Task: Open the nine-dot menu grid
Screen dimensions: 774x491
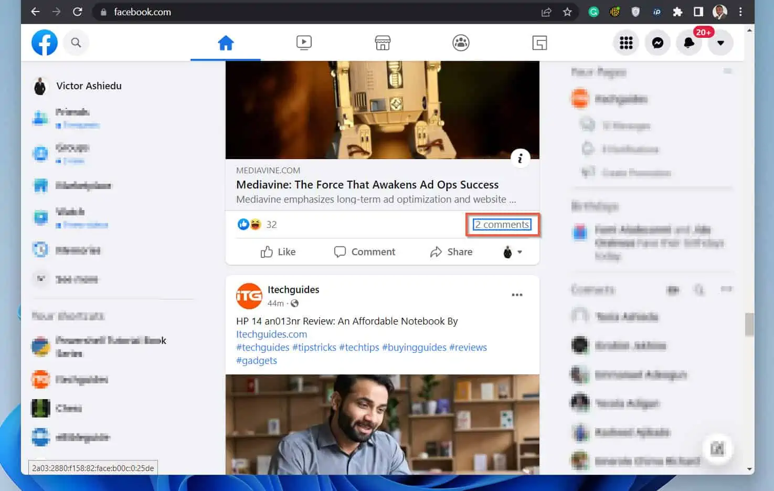Action: click(626, 43)
